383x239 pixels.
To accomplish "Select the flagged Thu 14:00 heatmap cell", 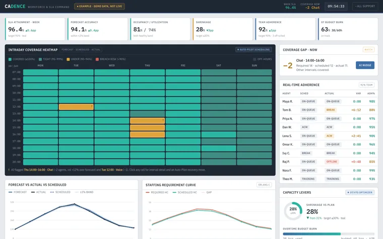I will [x=147, y=120].
